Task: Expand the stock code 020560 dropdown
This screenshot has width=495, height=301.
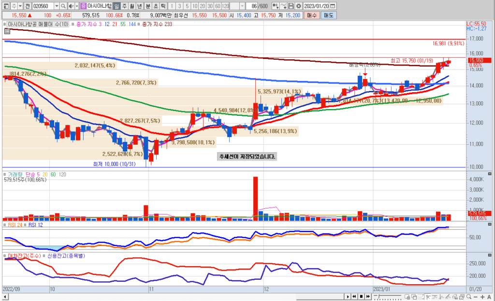Action: click(x=57, y=6)
